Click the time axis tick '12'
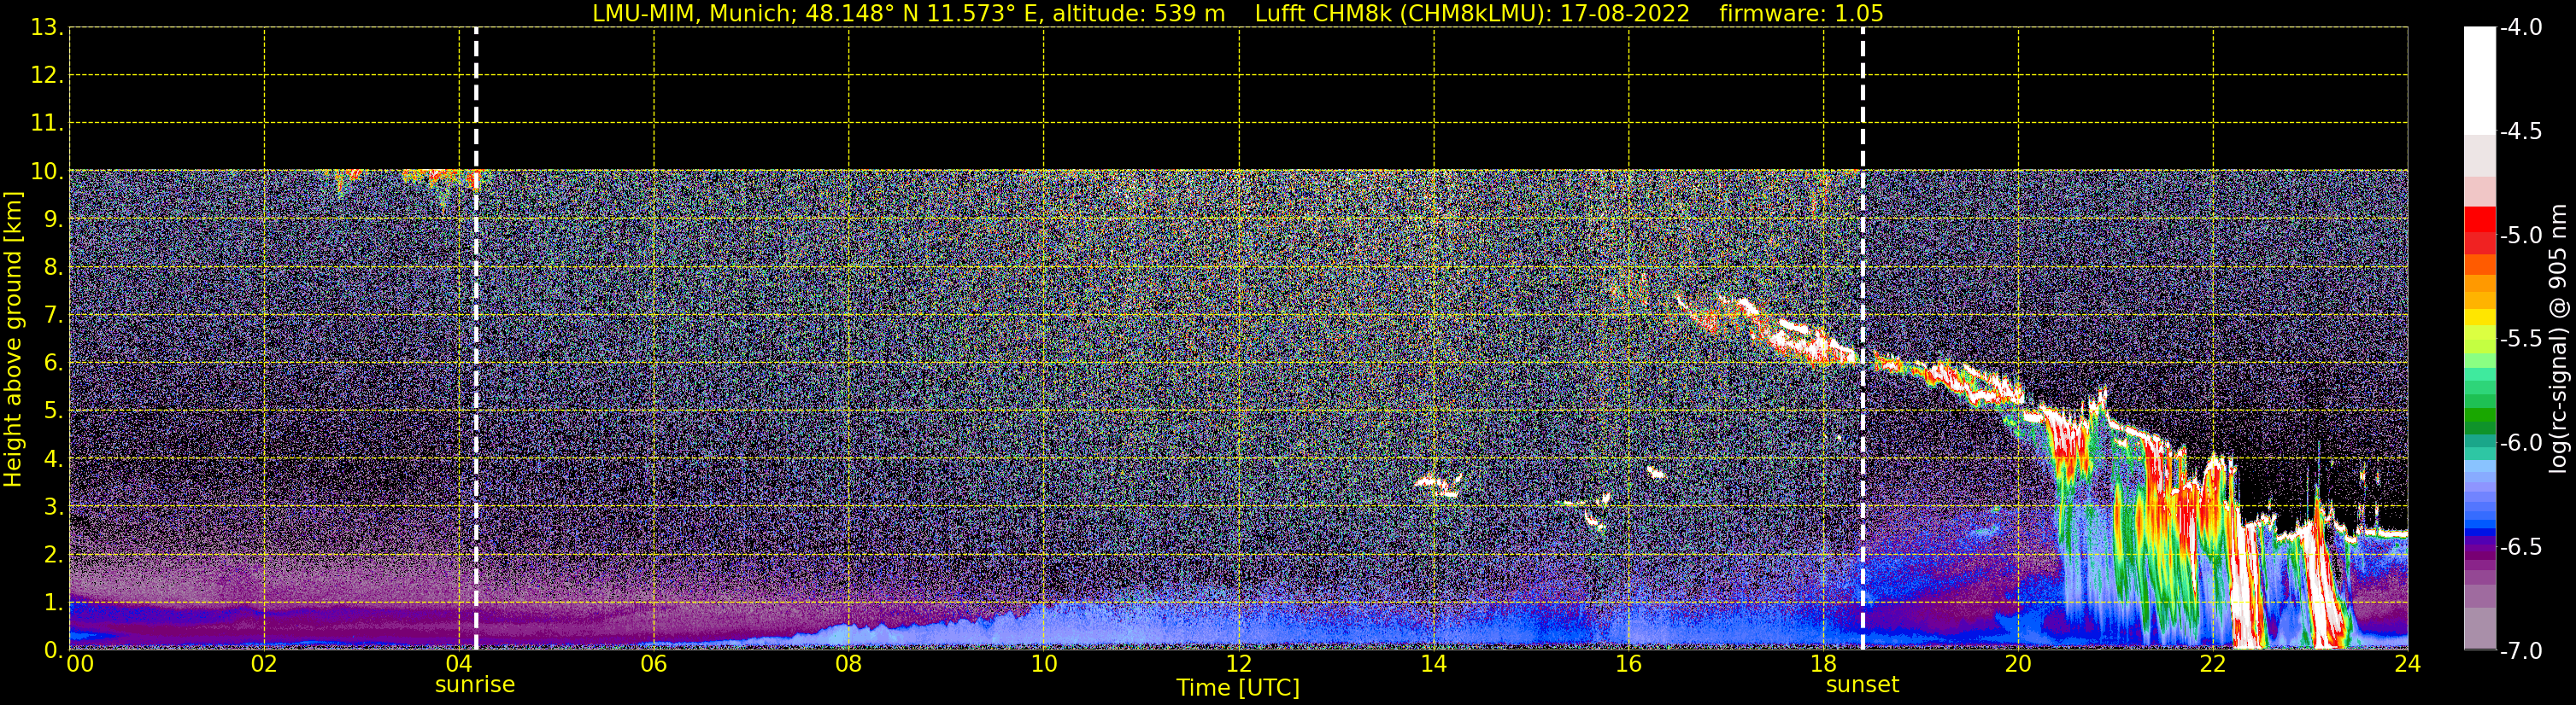This screenshot has height=705, width=2576. 1239,664
